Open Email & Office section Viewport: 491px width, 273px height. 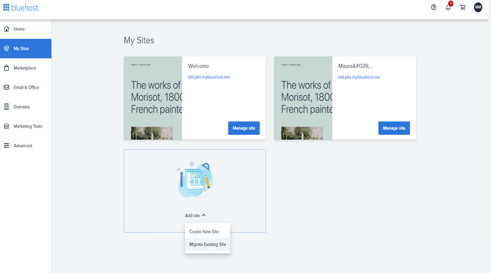click(x=26, y=87)
